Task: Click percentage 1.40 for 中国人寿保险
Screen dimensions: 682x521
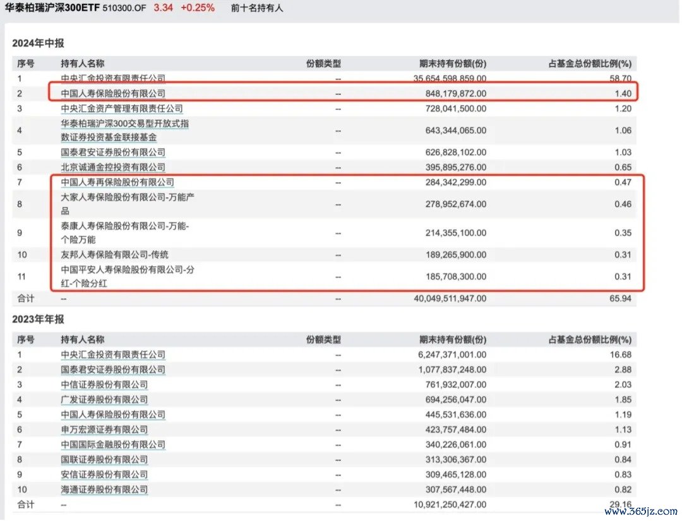Action: (x=623, y=93)
